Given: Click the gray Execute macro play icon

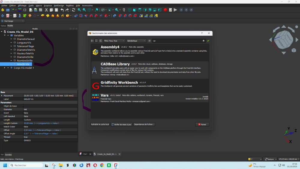Looking at the screenshot, I should coord(175,10).
